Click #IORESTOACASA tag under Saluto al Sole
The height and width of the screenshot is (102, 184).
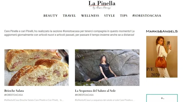(84, 95)
